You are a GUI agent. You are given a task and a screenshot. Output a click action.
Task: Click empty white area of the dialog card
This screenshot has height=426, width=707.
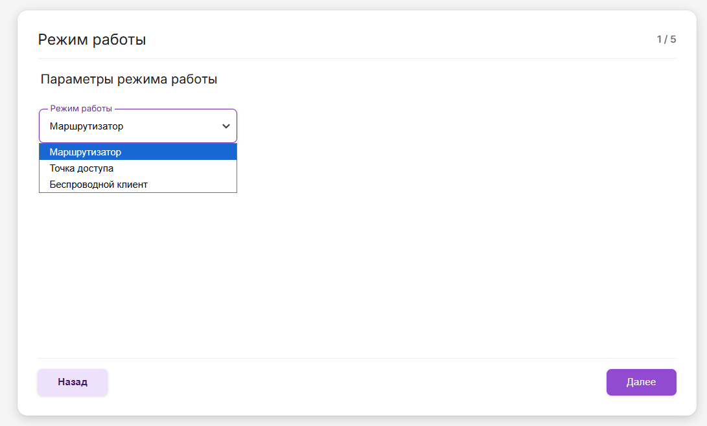pyautogui.click(x=421, y=259)
